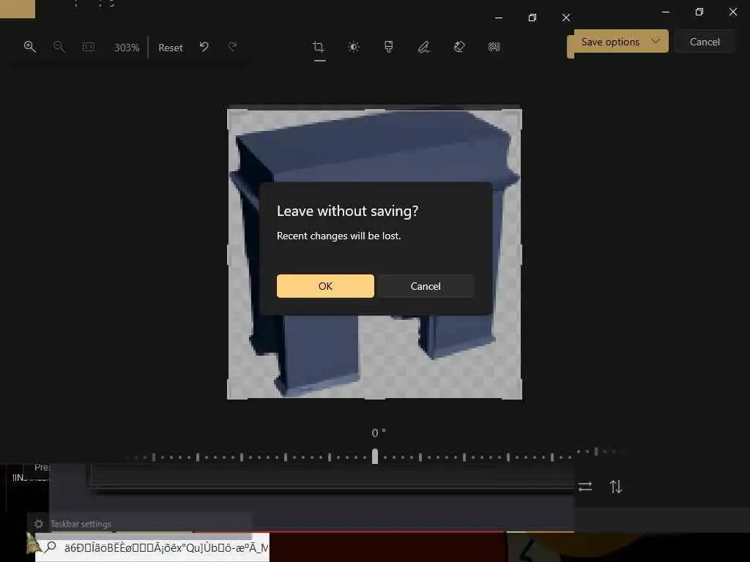Expand the Save options dropdown arrow

656,41
